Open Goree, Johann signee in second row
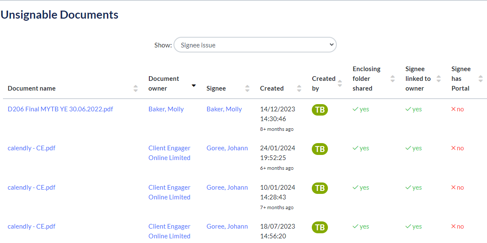Viewport: 487px width, 243px height. click(x=227, y=148)
